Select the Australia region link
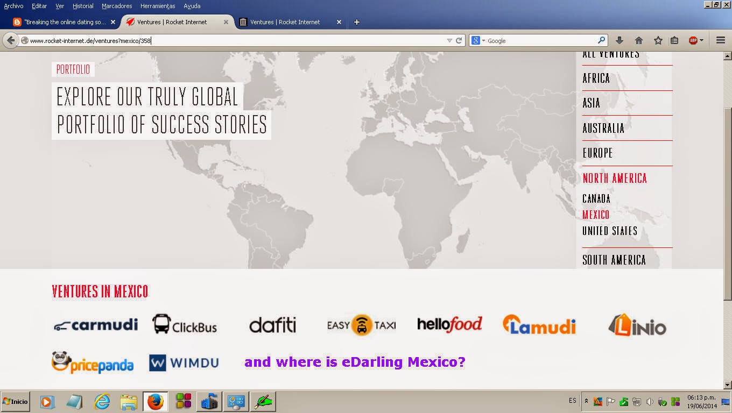The width and height of the screenshot is (732, 413). pos(603,129)
